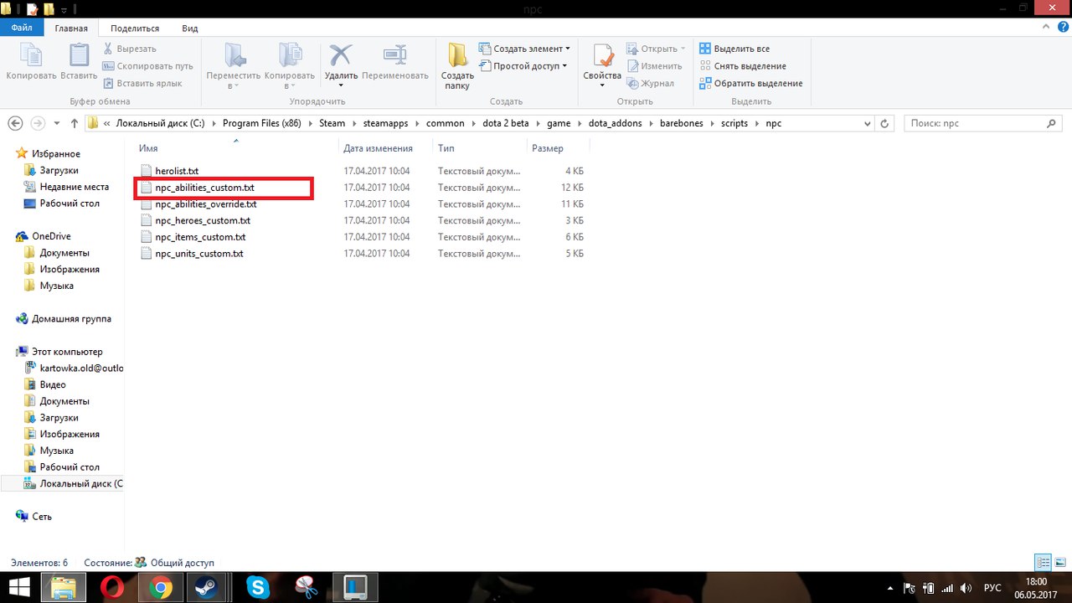
Task: Select the npc_abilities_custom.txt file
Action: [x=204, y=188]
